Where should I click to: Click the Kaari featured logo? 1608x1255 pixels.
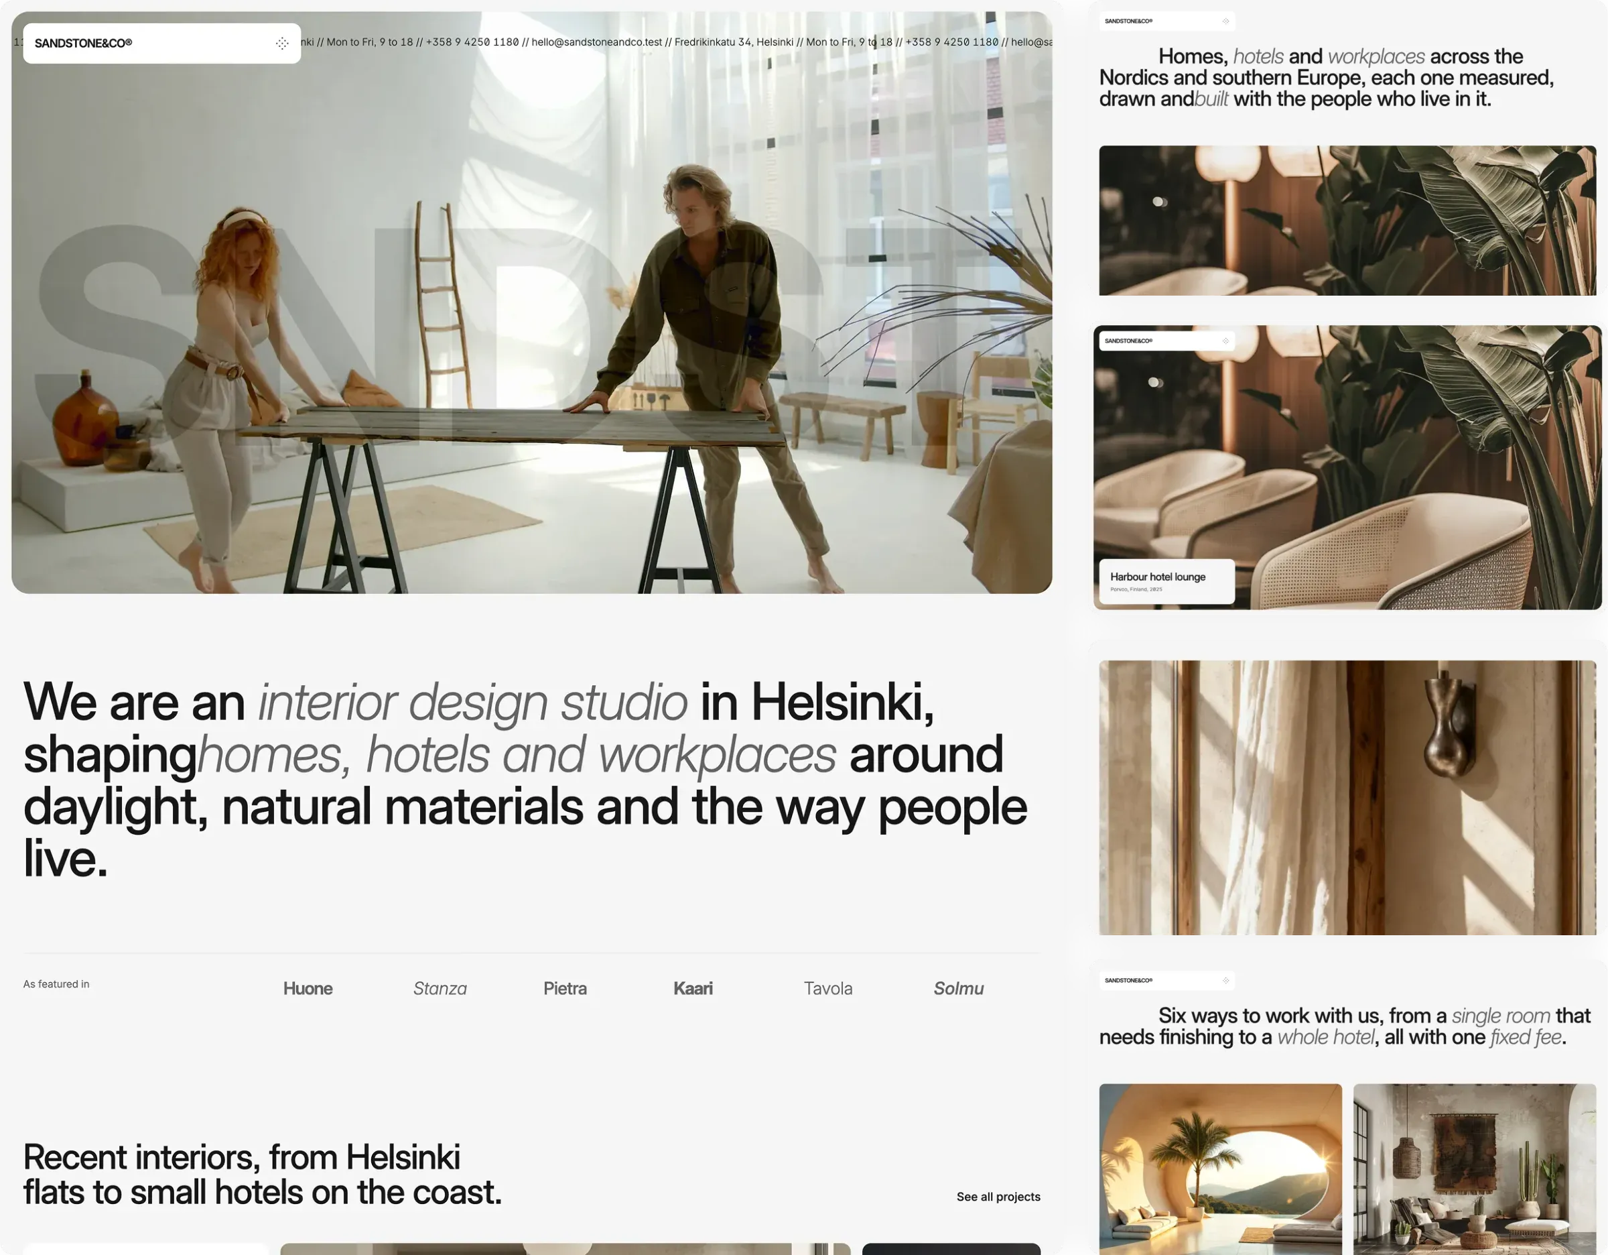point(693,988)
